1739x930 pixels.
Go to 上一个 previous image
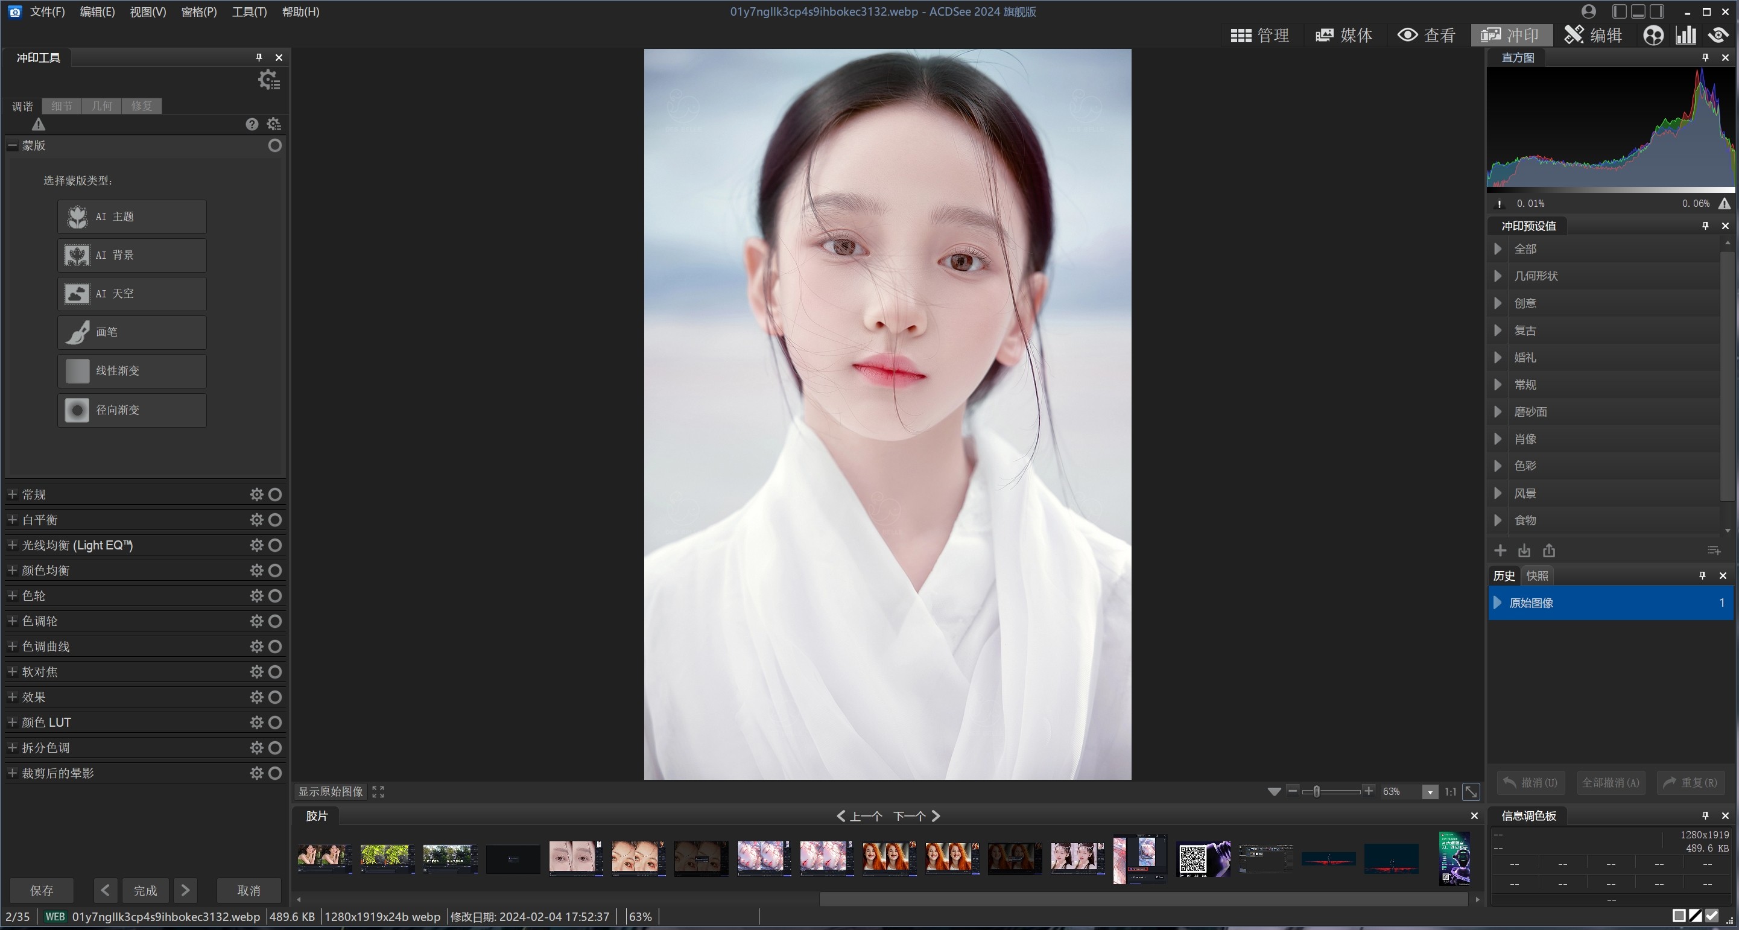click(x=860, y=816)
